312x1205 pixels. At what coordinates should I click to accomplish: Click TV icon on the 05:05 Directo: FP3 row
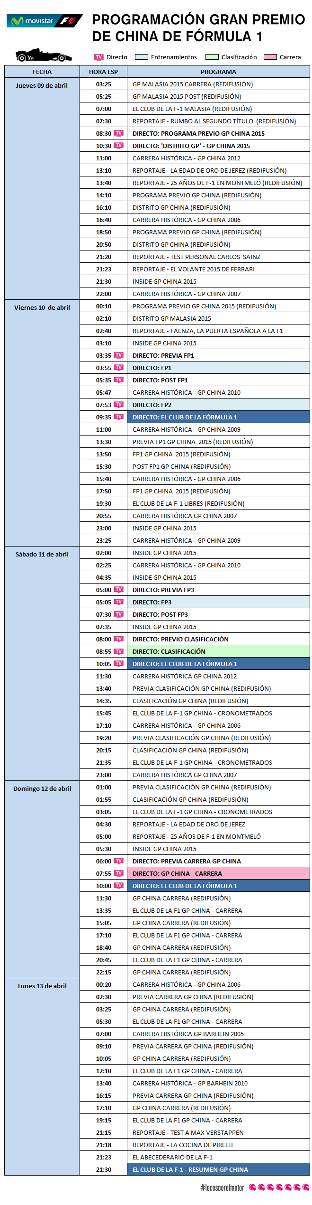pyautogui.click(x=118, y=602)
